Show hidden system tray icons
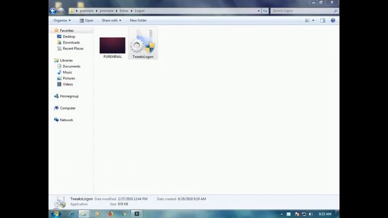 [x=281, y=214]
